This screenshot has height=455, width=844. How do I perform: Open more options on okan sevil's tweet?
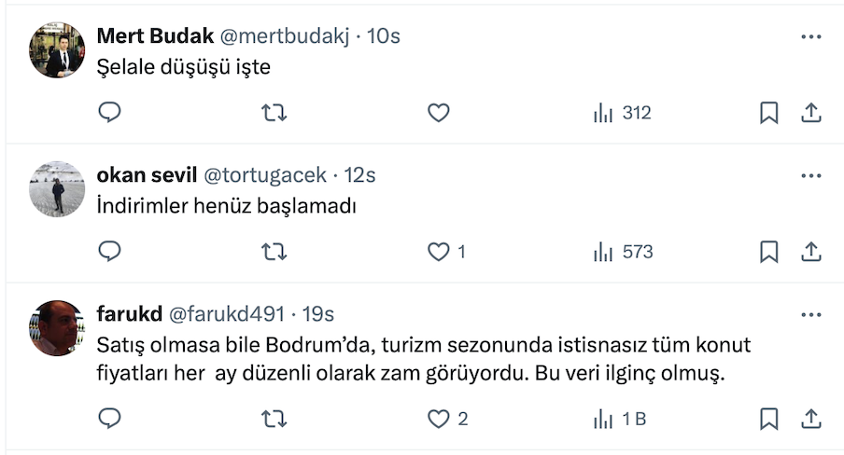click(811, 175)
